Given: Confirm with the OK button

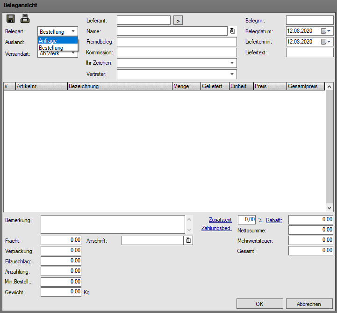Looking at the screenshot, I should 259,304.
